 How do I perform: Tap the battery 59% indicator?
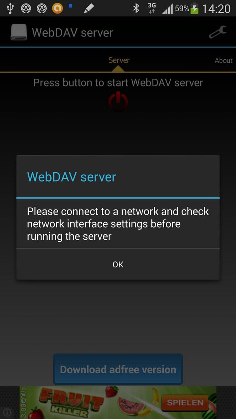(187, 9)
